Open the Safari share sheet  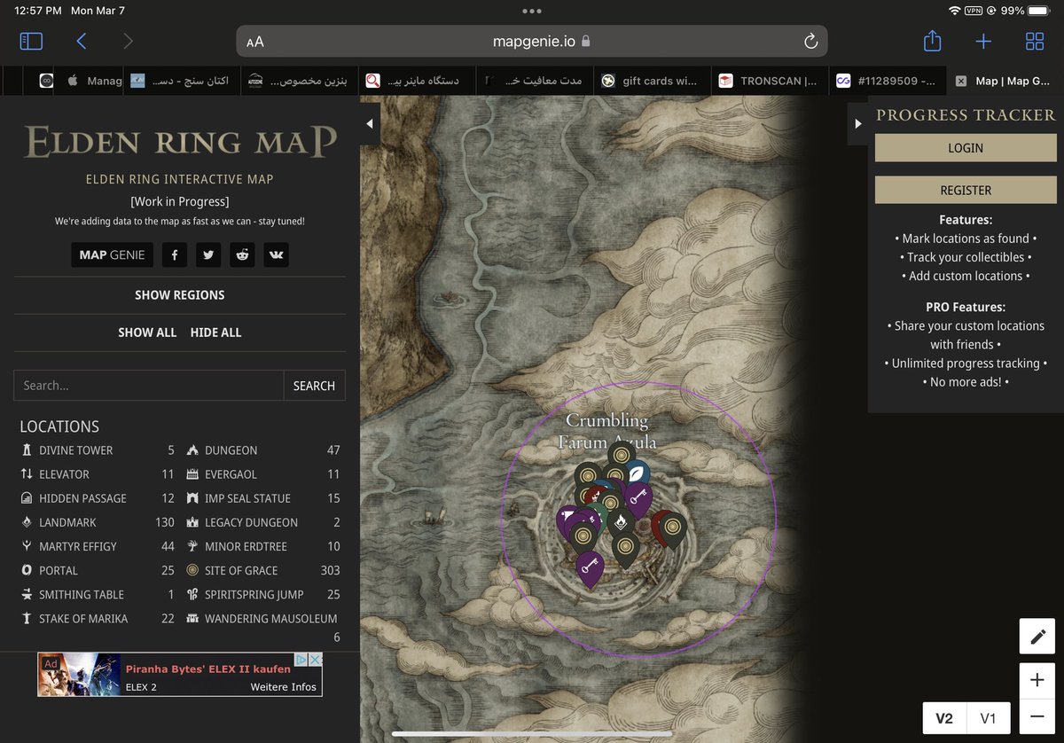tap(932, 41)
